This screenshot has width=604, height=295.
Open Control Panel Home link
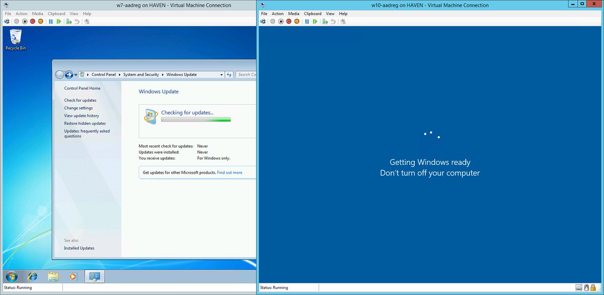point(82,88)
